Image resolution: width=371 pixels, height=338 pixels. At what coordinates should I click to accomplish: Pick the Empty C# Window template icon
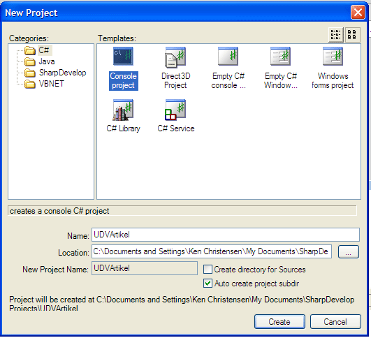click(280, 57)
